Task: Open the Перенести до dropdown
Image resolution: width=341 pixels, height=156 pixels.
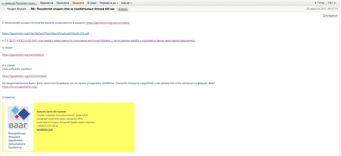Action: 109,3
